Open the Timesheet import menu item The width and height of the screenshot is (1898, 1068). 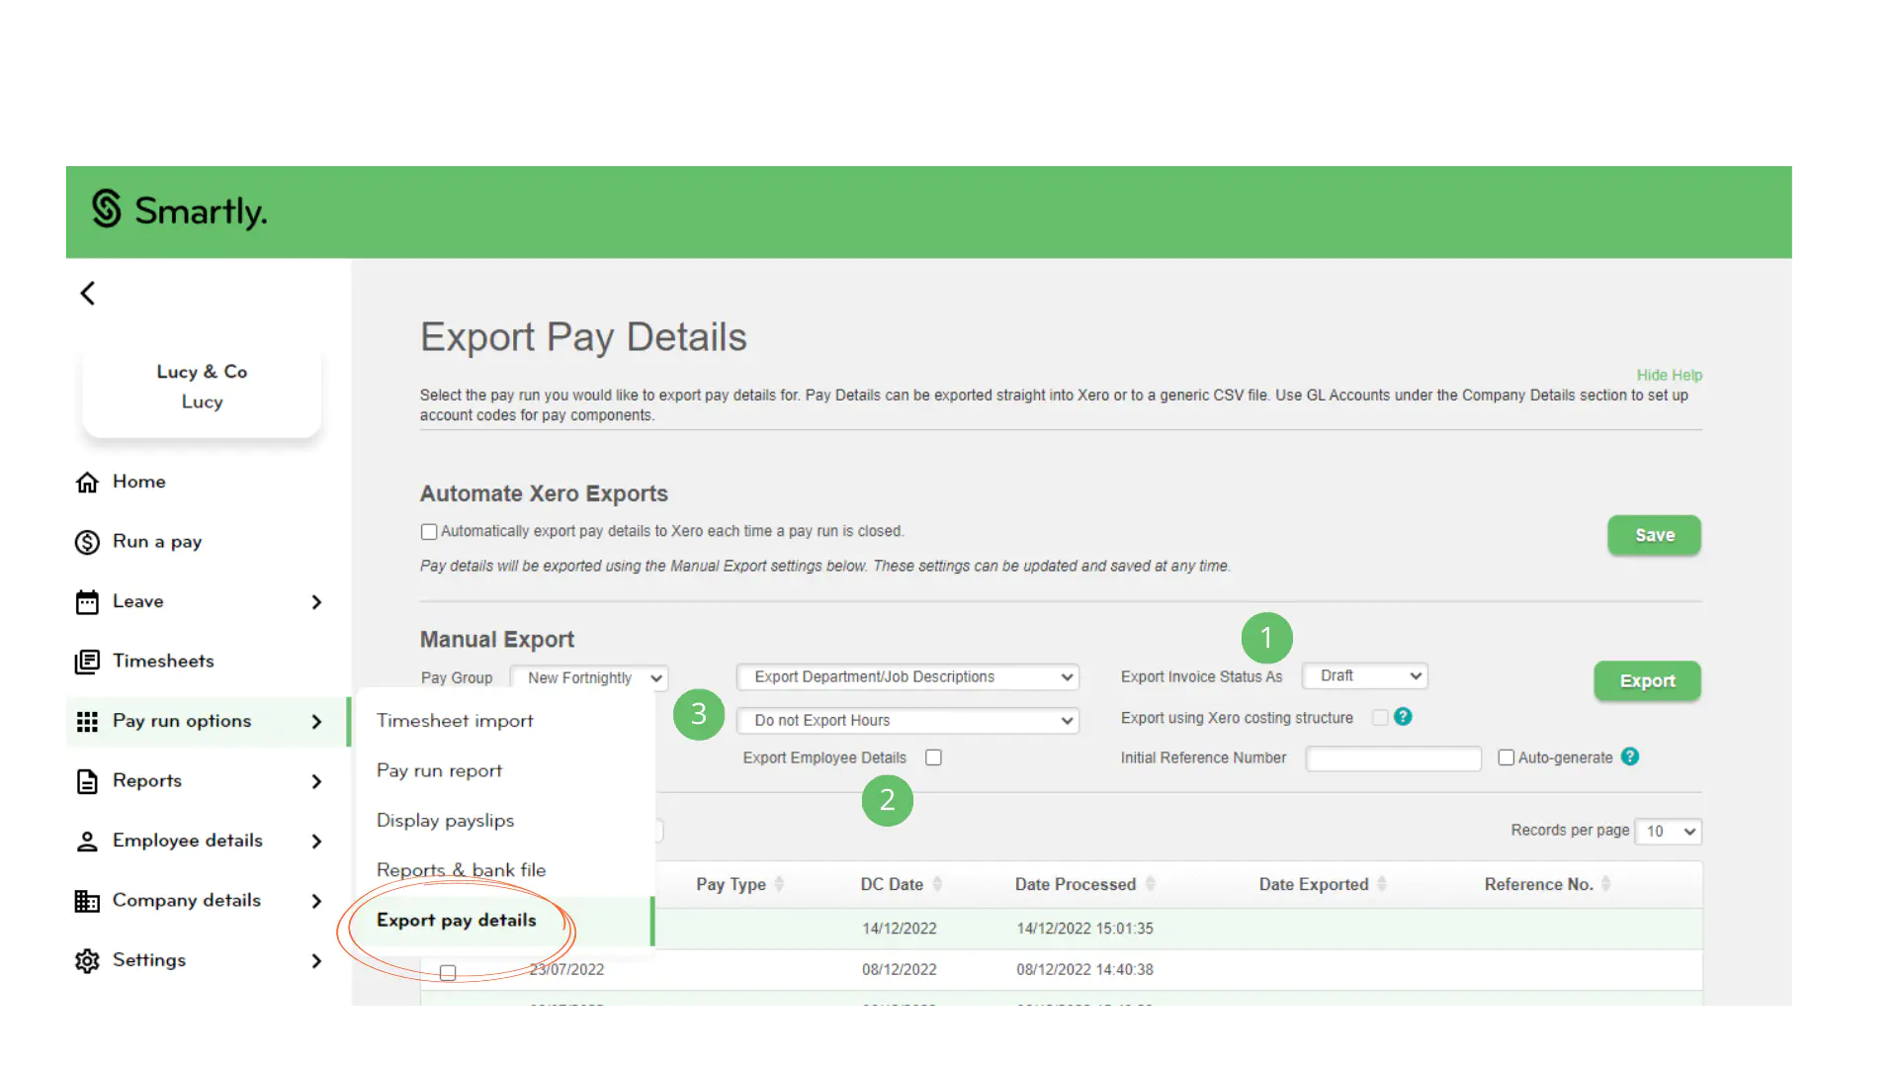click(x=455, y=720)
